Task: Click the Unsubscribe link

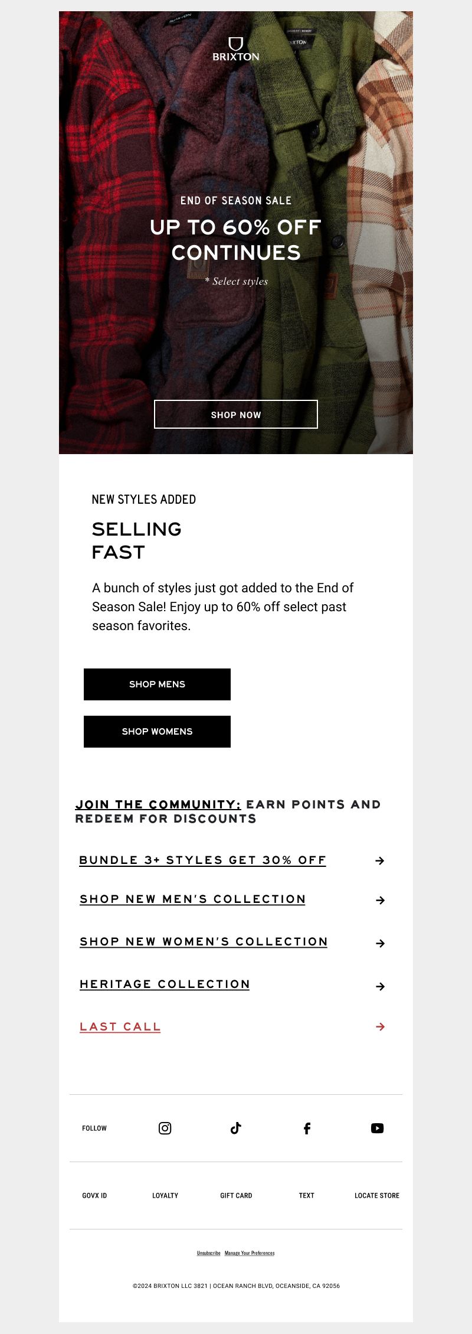Action: click(209, 1253)
